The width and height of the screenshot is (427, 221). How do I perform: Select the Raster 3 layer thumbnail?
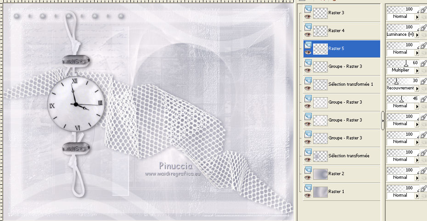click(x=320, y=13)
